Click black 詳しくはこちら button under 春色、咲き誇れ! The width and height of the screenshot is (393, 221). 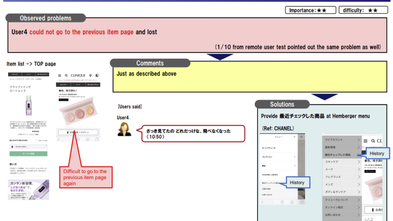pos(63,100)
